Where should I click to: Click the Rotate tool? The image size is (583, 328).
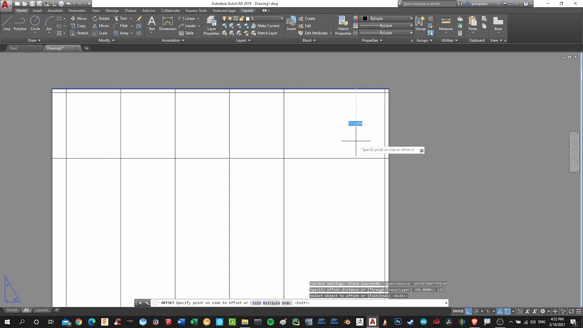click(x=101, y=19)
